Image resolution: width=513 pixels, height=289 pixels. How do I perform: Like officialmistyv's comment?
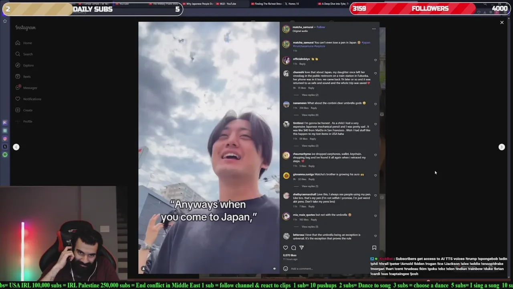[376, 60]
